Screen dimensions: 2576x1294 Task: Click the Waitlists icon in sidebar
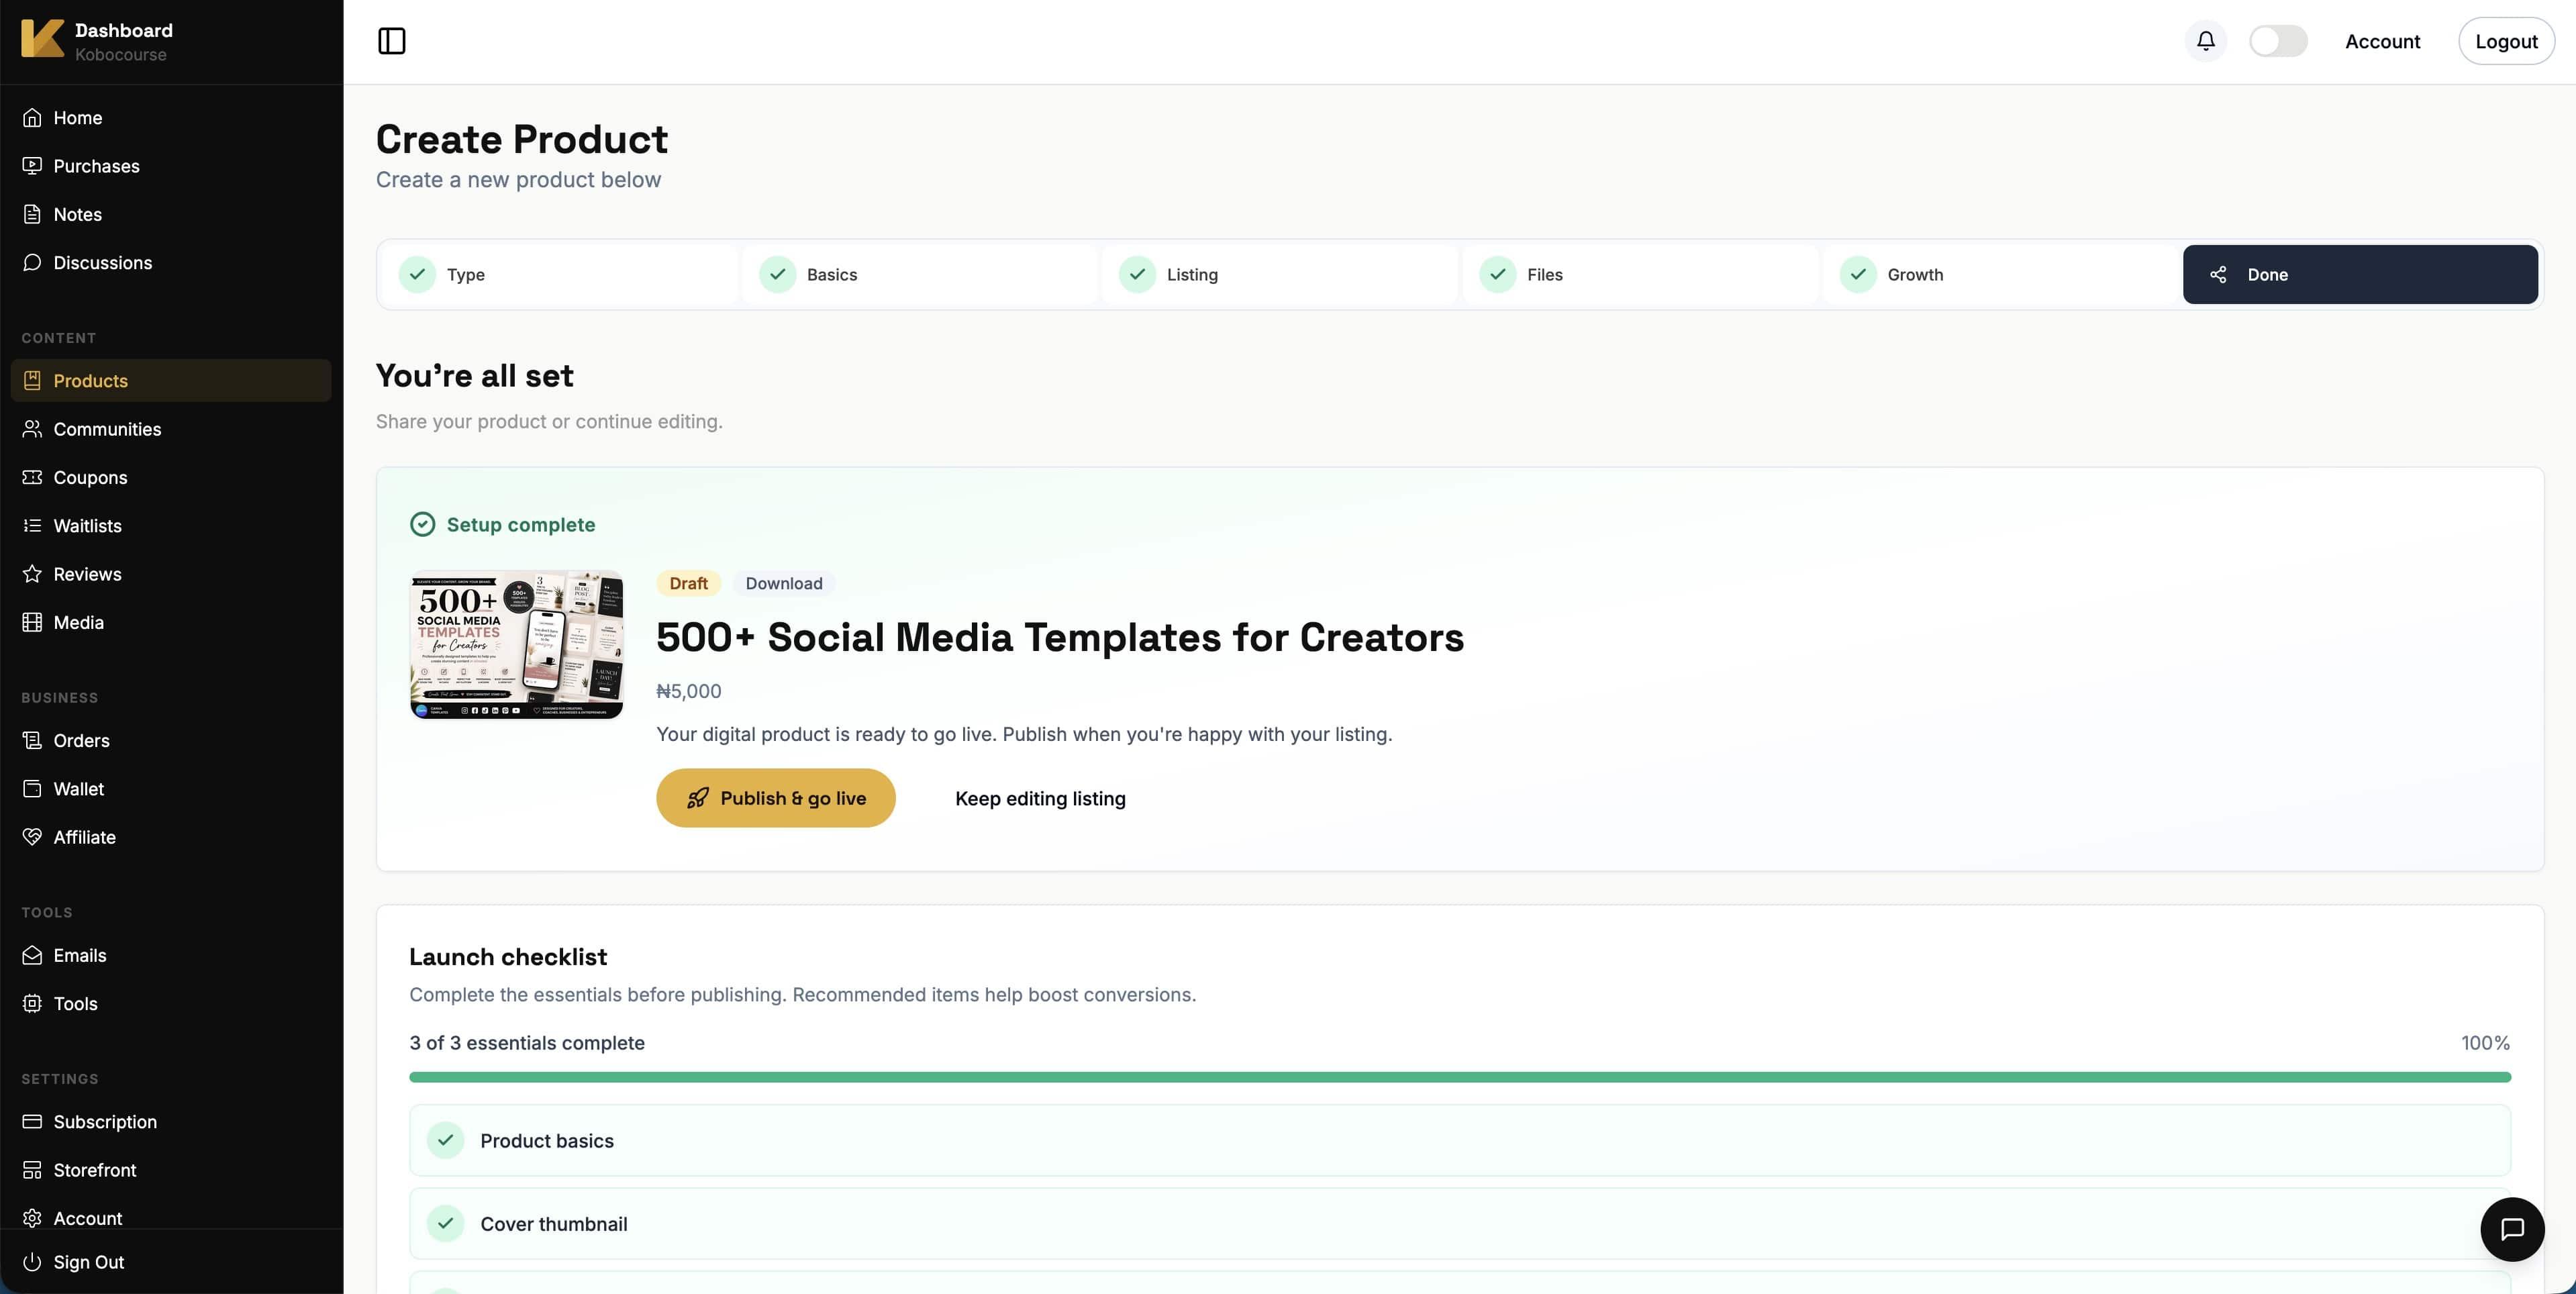32,526
